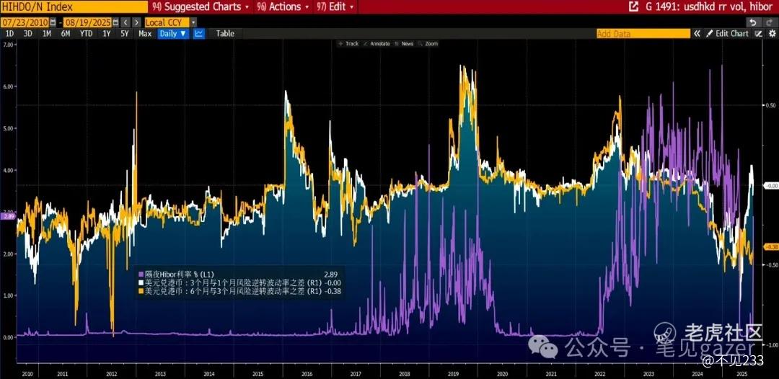The image size is (779, 379).
Task: Activate the Zoom tool
Action: tap(428, 44)
